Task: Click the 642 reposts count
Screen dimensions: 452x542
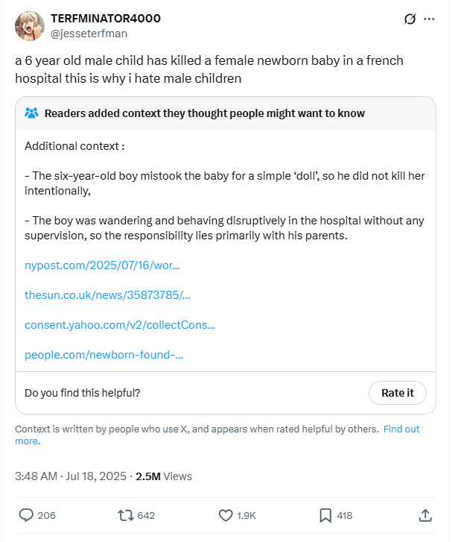Action: pyautogui.click(x=146, y=515)
